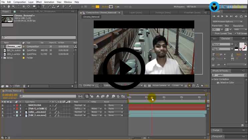The image size is (248, 140).
Task: Click the Play button in Preview panel
Action: [222, 16]
